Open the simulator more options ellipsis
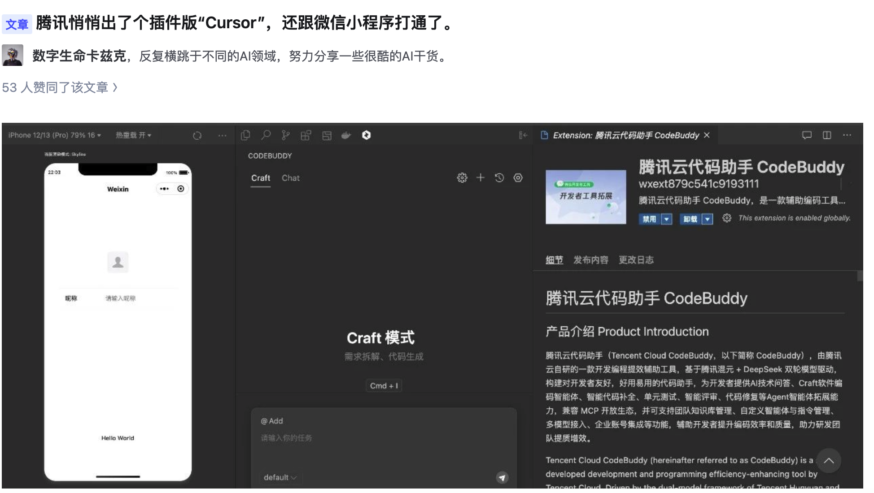The image size is (874, 493). coord(222,135)
